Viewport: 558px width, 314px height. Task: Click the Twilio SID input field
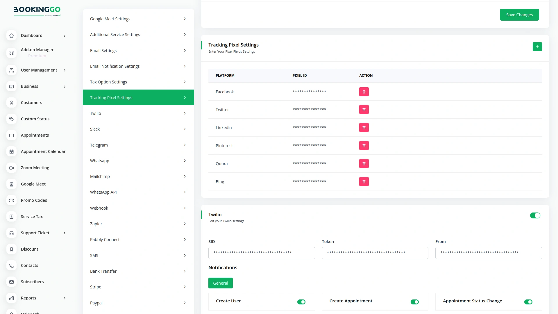click(261, 253)
